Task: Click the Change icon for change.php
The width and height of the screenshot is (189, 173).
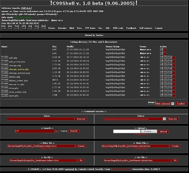Action: click(165, 65)
